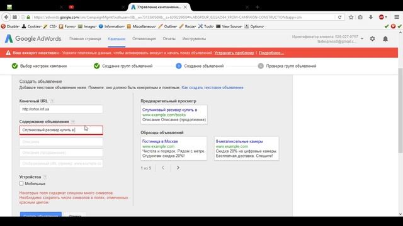Close the AdWords browser tab
The image size is (403, 226).
pyautogui.click(x=185, y=7)
